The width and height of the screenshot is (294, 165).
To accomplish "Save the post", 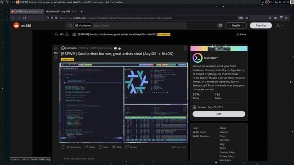I will coord(104,147).
